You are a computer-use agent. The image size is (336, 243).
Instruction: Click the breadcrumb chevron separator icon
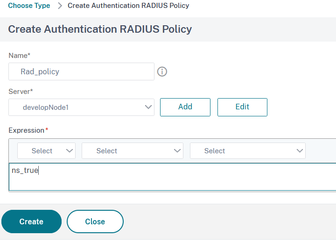[x=60, y=6]
